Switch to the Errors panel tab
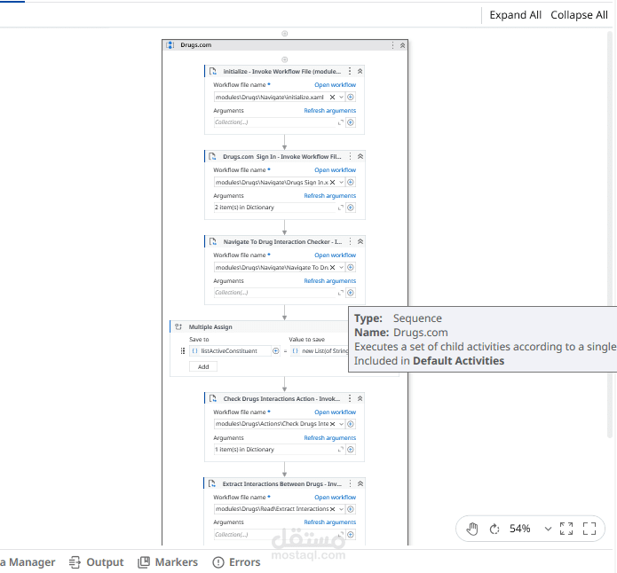Viewport: 617px width, 573px height. click(x=236, y=562)
